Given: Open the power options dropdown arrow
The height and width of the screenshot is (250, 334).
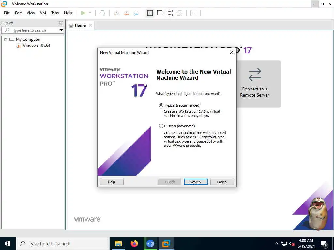Looking at the screenshot, I should click(90, 13).
